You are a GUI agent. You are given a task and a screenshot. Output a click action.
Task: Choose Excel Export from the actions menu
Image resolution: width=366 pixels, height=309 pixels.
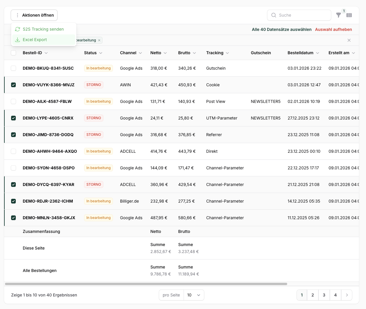pyautogui.click(x=35, y=40)
